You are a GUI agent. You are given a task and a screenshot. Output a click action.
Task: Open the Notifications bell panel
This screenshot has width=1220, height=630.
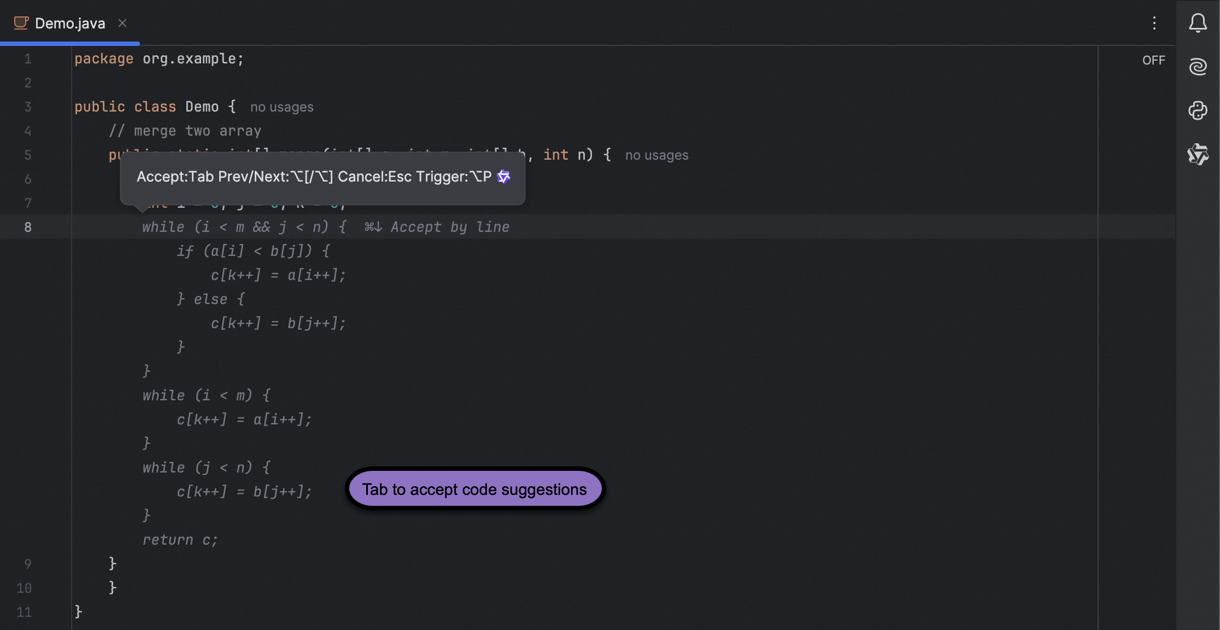coord(1198,23)
